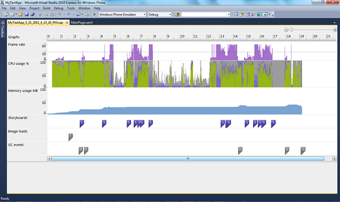This screenshot has width=340, height=202.
Task: Open the View menu
Action: coord(22,8)
